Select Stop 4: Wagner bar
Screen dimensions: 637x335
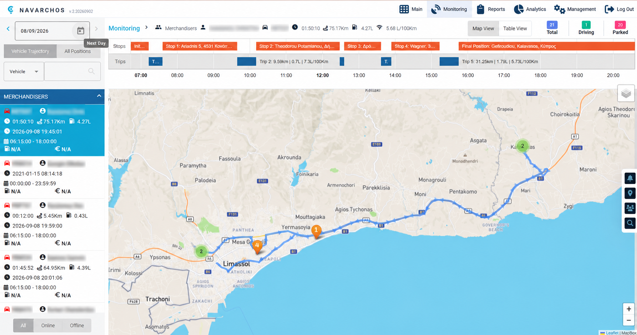(415, 46)
